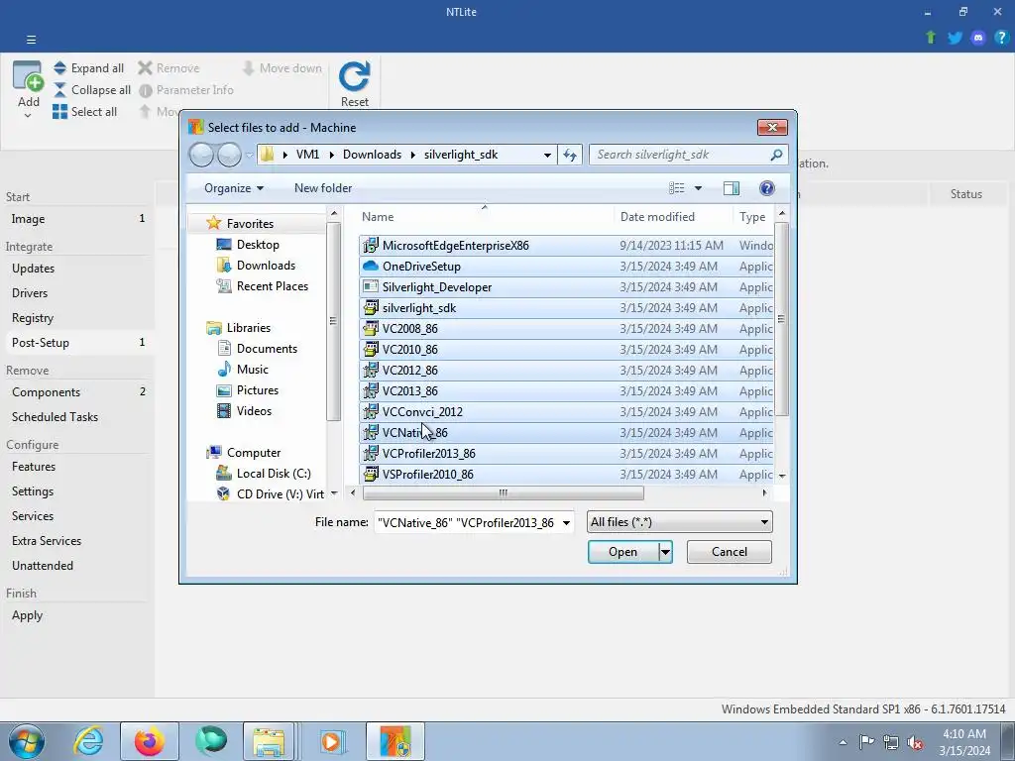Image resolution: width=1015 pixels, height=761 pixels.
Task: Expand the address bar history dropdown
Action: coord(547,155)
